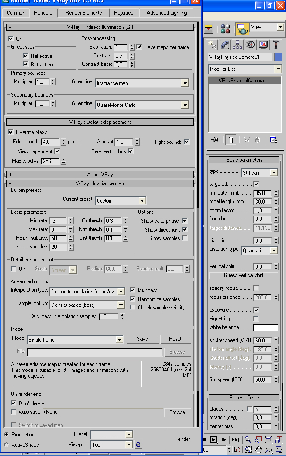Viewport: 286px width, 456px height.
Task: Open the Hierarchy command panel
Action: (237, 45)
